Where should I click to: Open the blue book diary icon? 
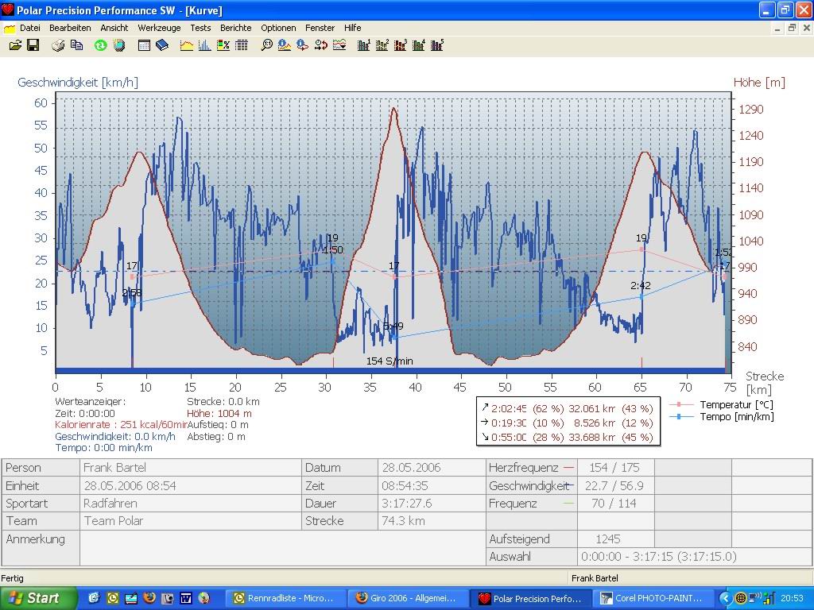(x=162, y=46)
